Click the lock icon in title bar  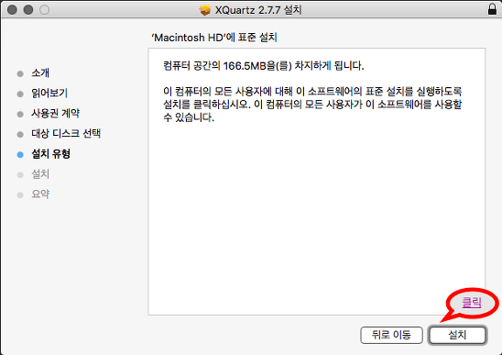tap(493, 9)
